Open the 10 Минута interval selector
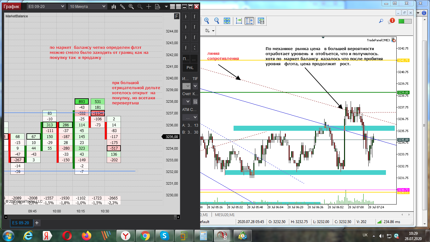Viewport: 430px width, 242px height. pos(87,6)
